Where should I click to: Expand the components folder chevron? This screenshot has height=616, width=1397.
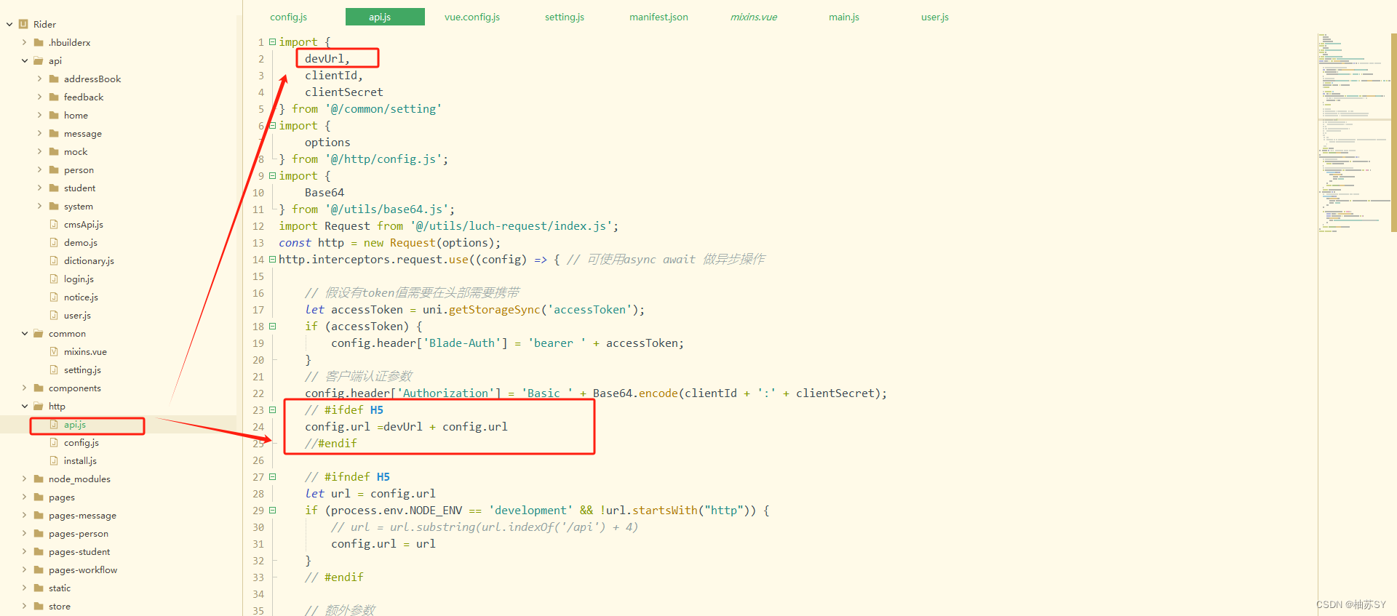pyautogui.click(x=24, y=388)
